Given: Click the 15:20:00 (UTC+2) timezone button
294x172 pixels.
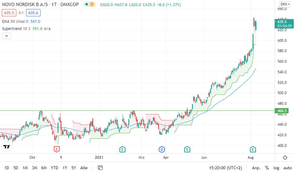Looking at the screenshot, I should click(225, 168).
